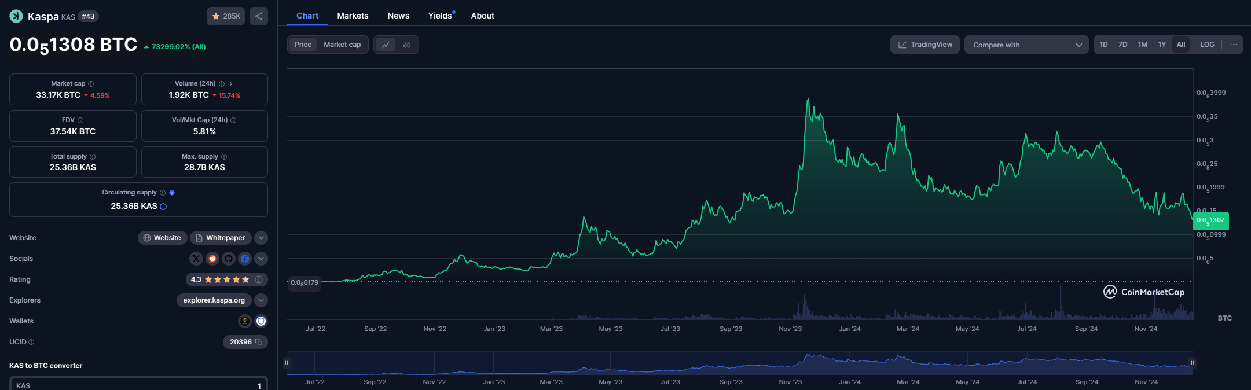Click the #43 rank badge
The image size is (1251, 390).
pos(88,16)
